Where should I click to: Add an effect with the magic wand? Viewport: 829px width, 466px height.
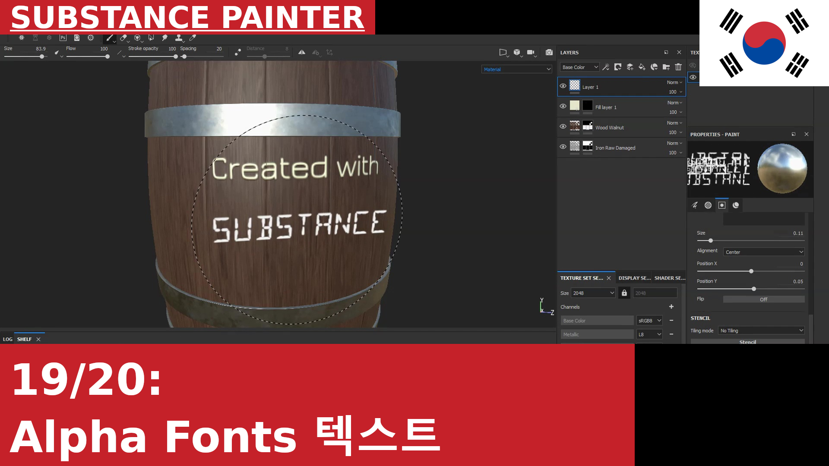pos(606,67)
